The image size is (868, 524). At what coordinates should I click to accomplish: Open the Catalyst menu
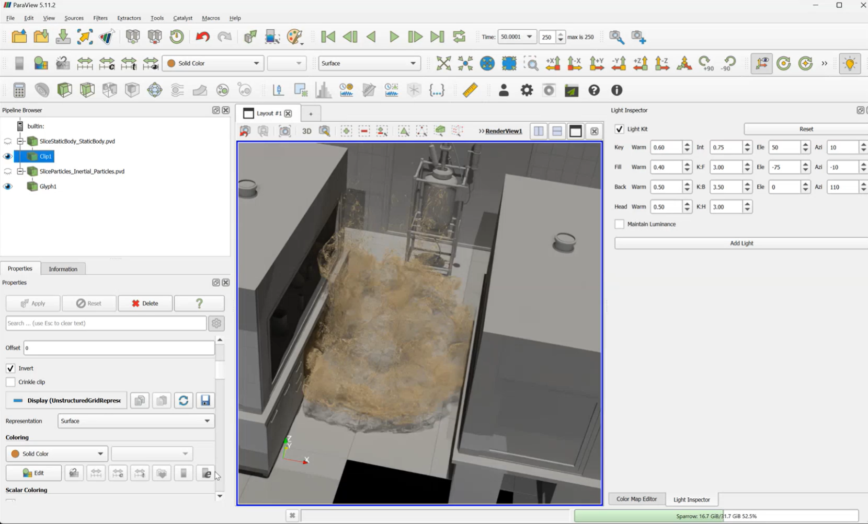coord(182,18)
